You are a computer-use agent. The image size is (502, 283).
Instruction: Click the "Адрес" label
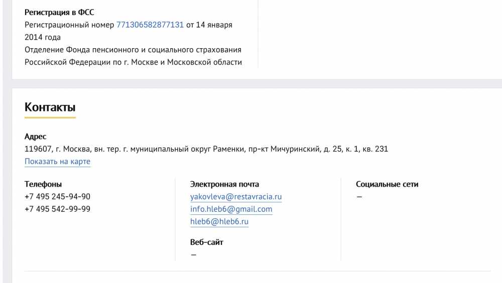click(36, 136)
